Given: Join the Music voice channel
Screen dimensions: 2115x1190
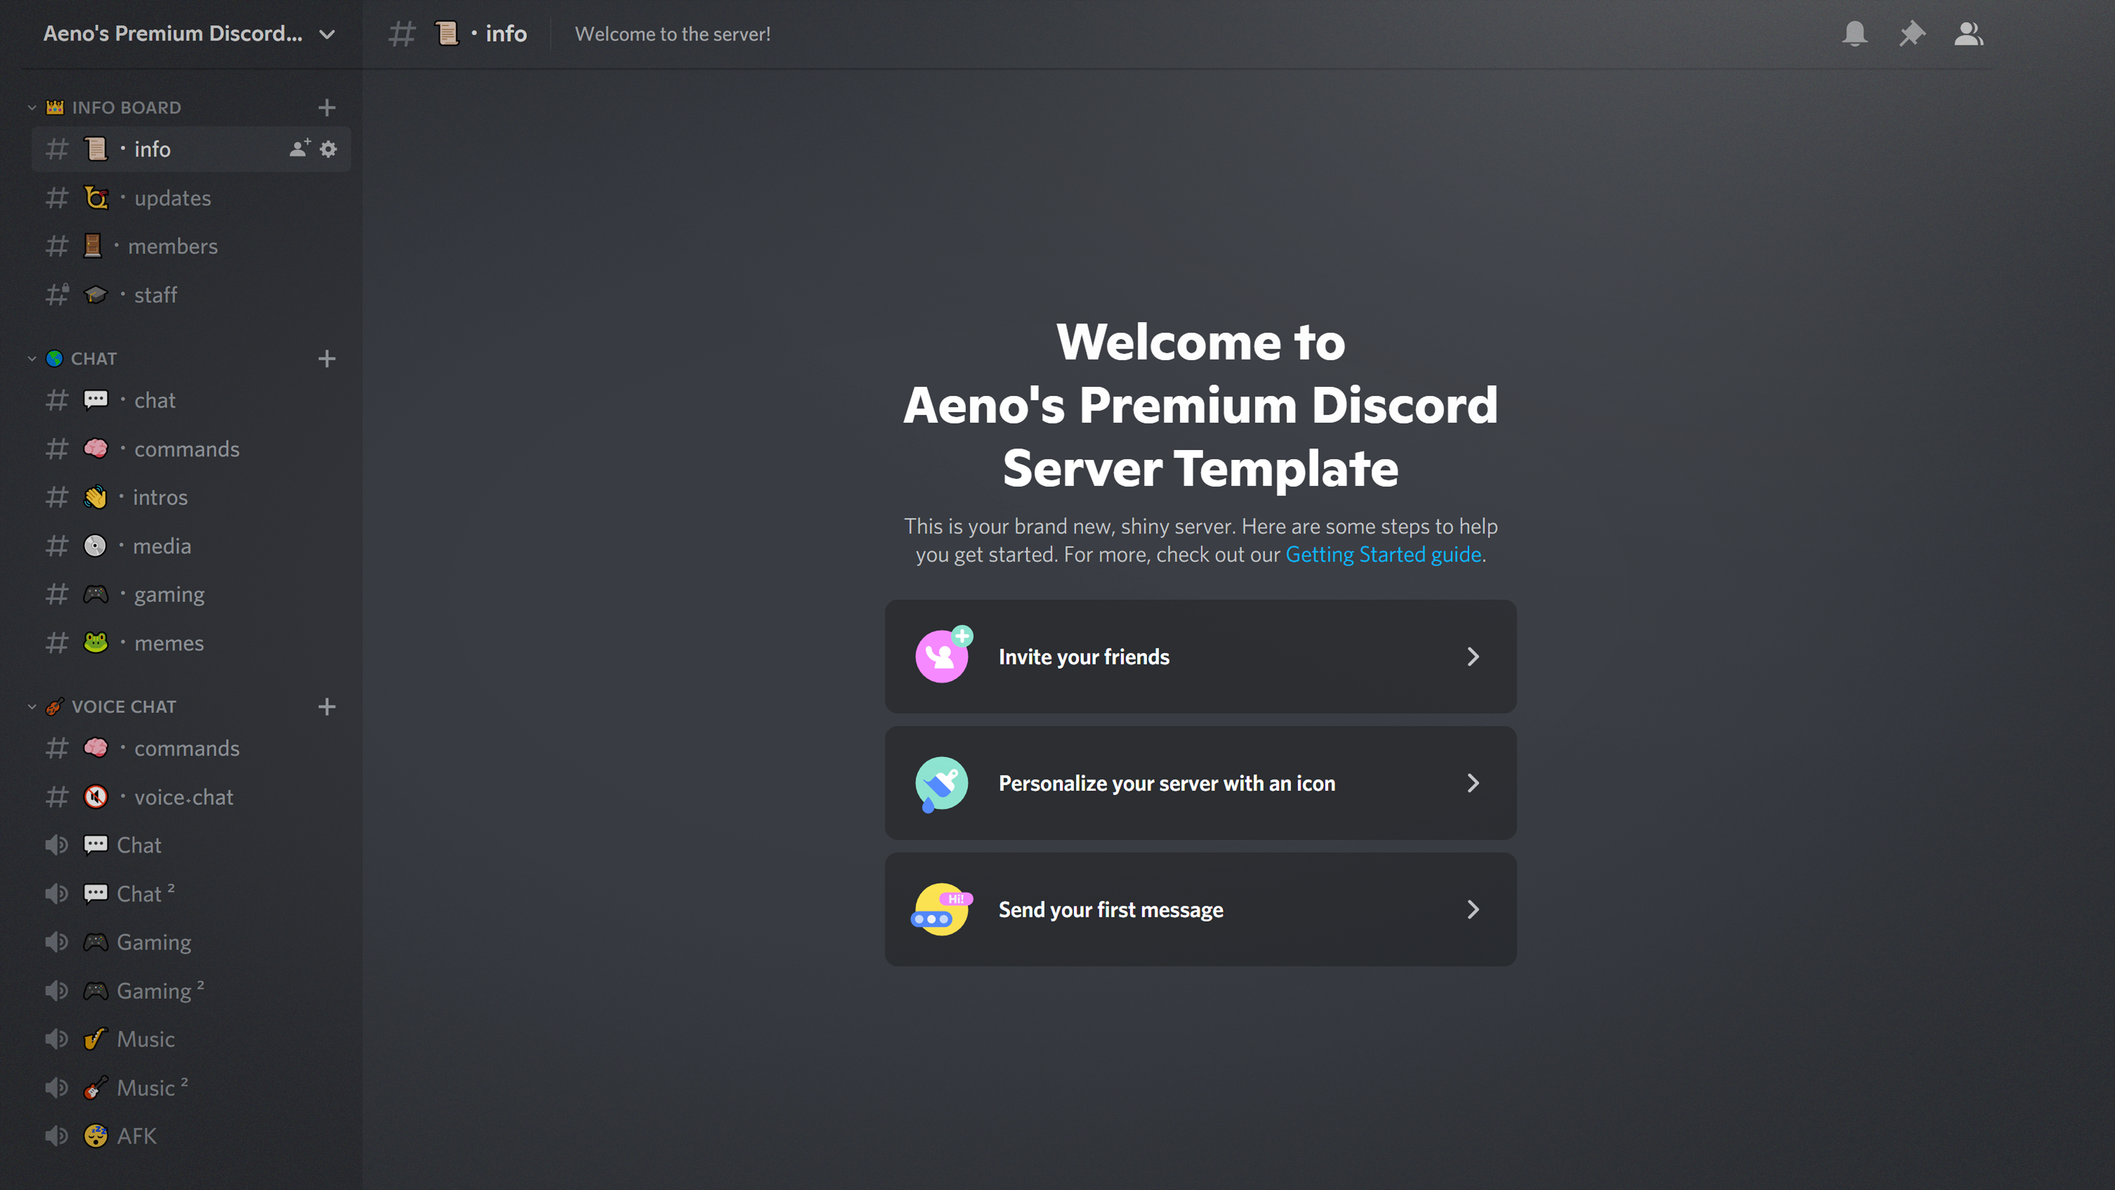Looking at the screenshot, I should tap(145, 1039).
